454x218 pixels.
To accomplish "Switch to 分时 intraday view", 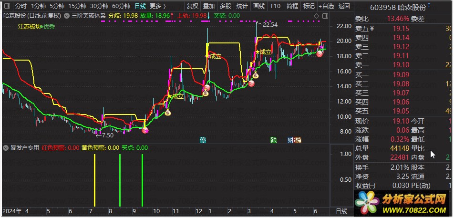I will pyautogui.click(x=20, y=6).
